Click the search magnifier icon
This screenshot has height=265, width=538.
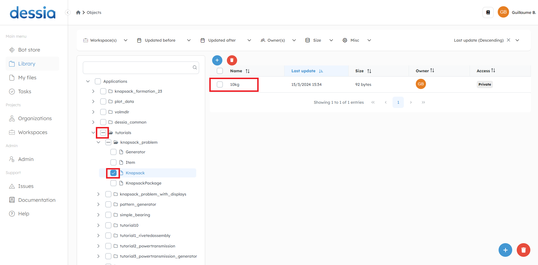pyautogui.click(x=195, y=67)
